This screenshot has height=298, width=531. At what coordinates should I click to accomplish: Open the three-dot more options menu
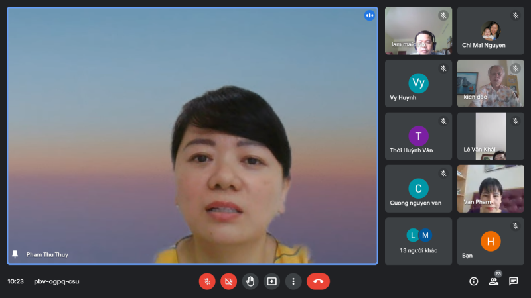click(293, 281)
